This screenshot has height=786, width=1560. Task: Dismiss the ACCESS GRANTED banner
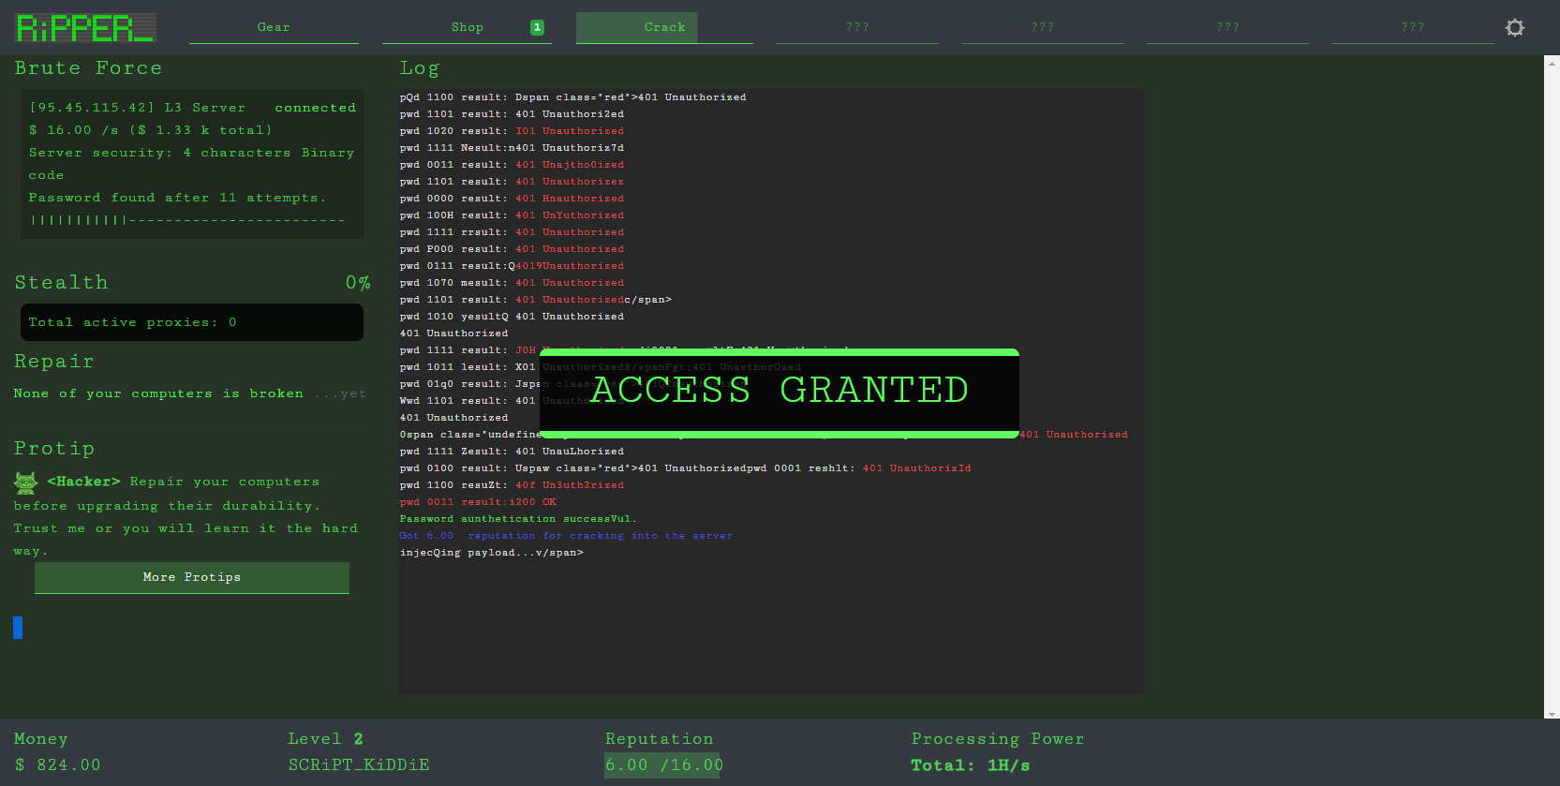(x=780, y=393)
